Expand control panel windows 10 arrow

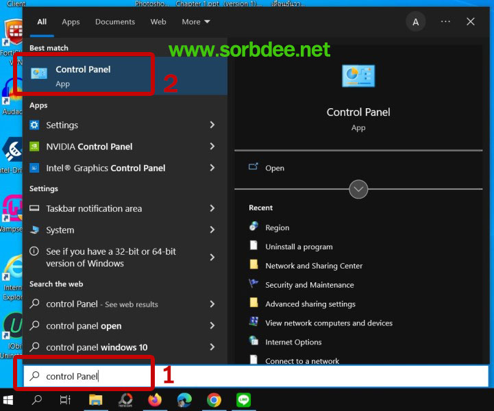[212, 347]
